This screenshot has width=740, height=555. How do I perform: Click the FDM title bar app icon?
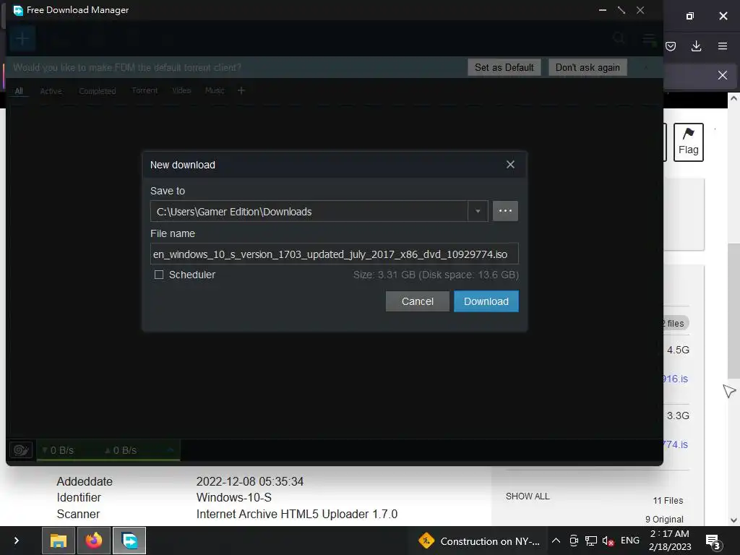pos(18,10)
